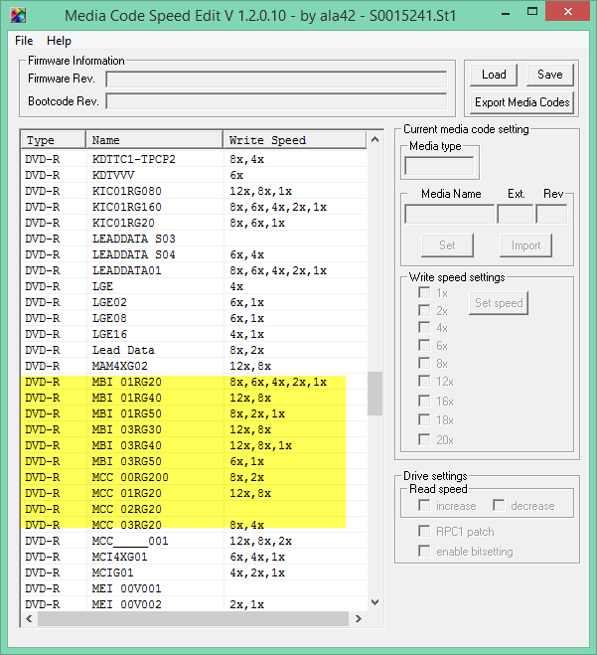This screenshot has height=655, width=597.
Task: Select the MCC 02RG20 row
Action: (x=194, y=509)
